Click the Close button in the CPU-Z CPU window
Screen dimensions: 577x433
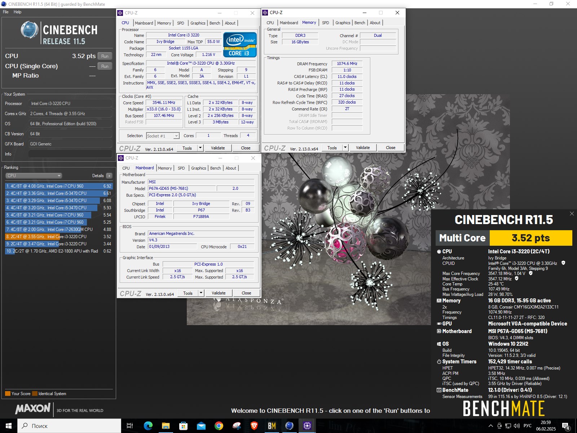point(246,148)
